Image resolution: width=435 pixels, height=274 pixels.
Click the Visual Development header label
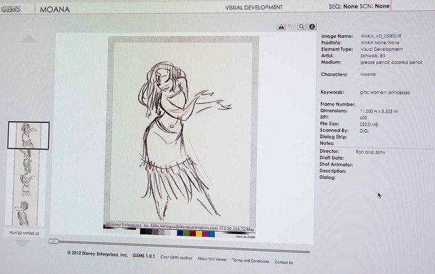pyautogui.click(x=254, y=7)
